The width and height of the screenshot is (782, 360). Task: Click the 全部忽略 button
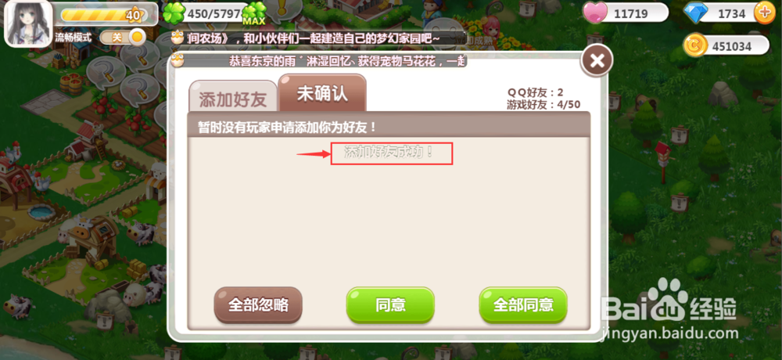pyautogui.click(x=258, y=304)
